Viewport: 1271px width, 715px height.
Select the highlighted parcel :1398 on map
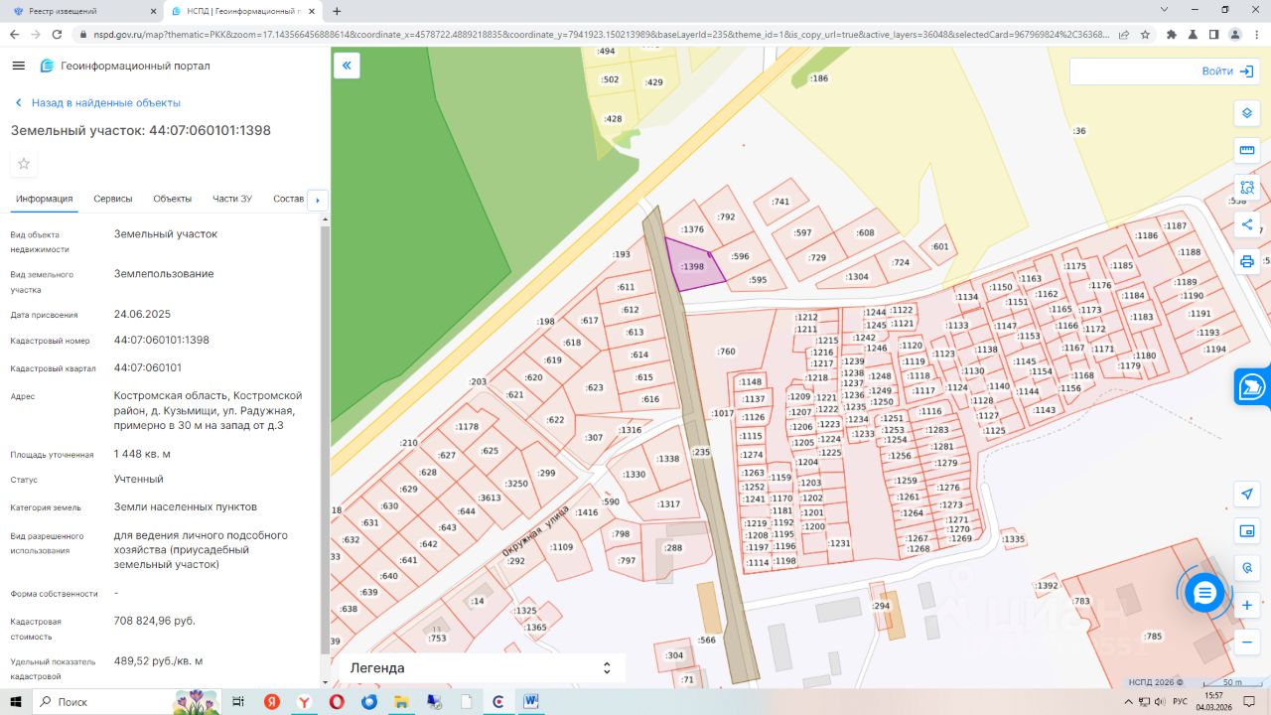[x=692, y=266]
